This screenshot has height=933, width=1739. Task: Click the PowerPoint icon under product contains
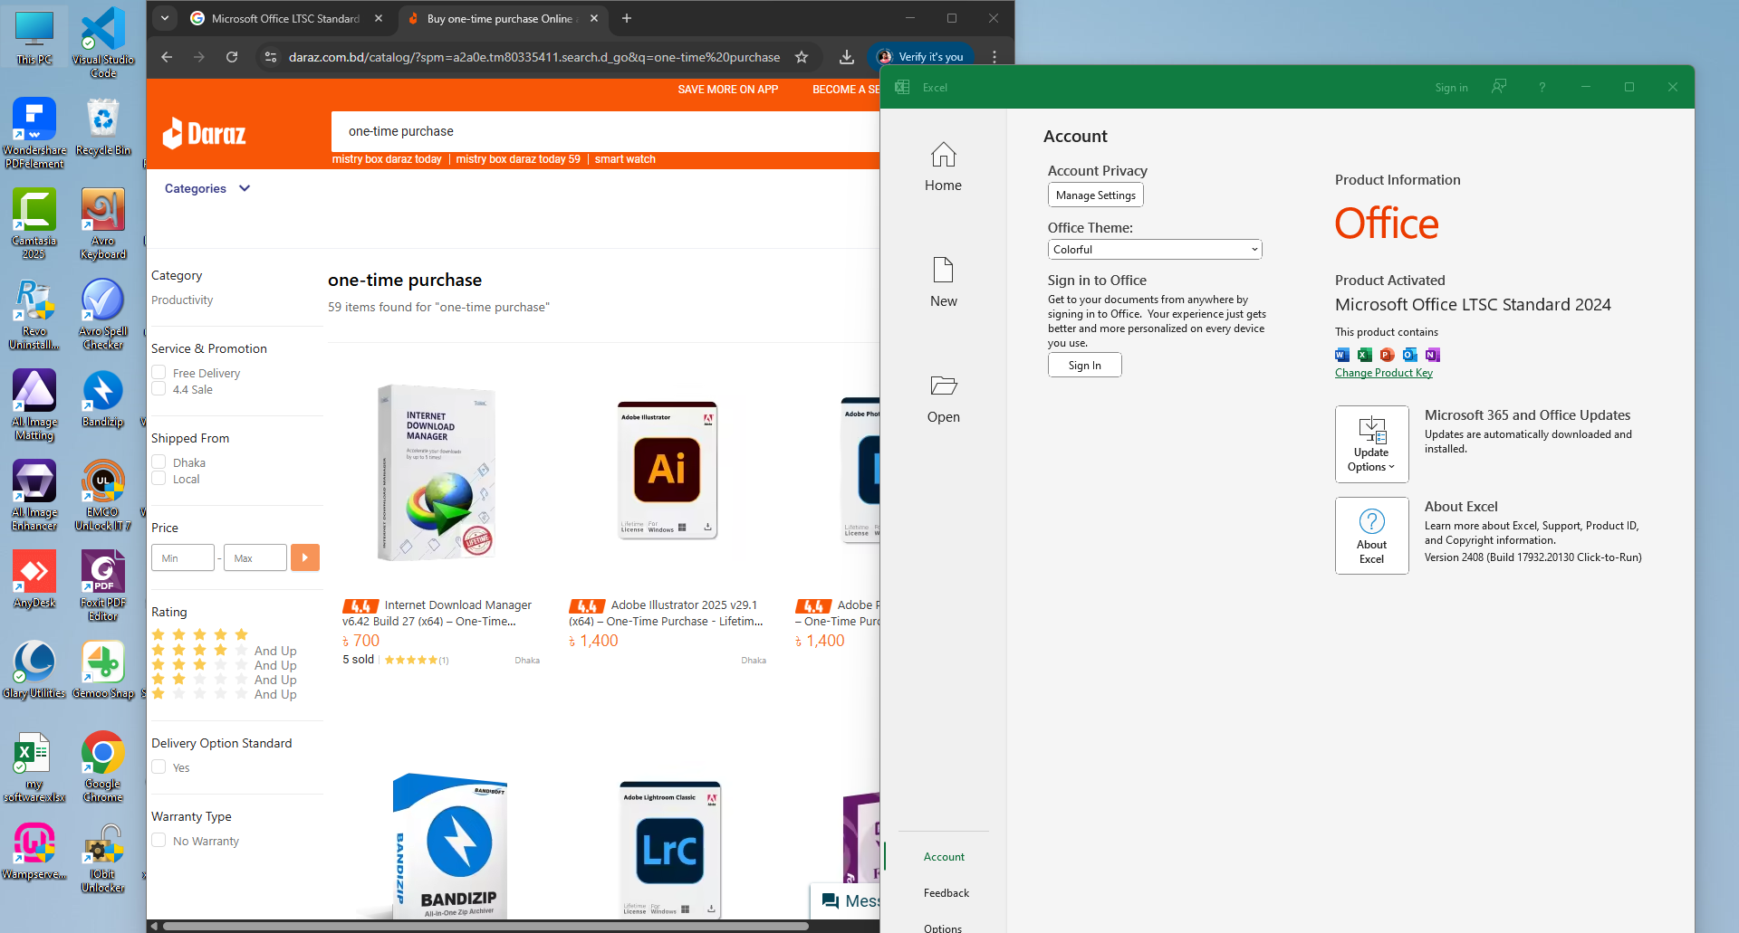[1388, 355]
